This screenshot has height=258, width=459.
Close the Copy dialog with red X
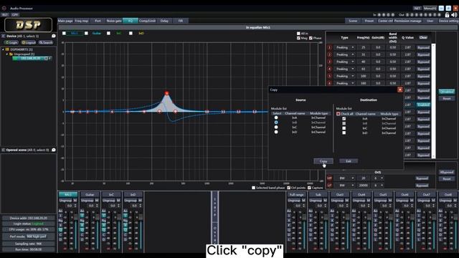(x=400, y=90)
